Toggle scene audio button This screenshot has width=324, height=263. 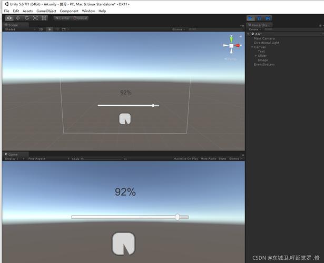tap(57, 29)
